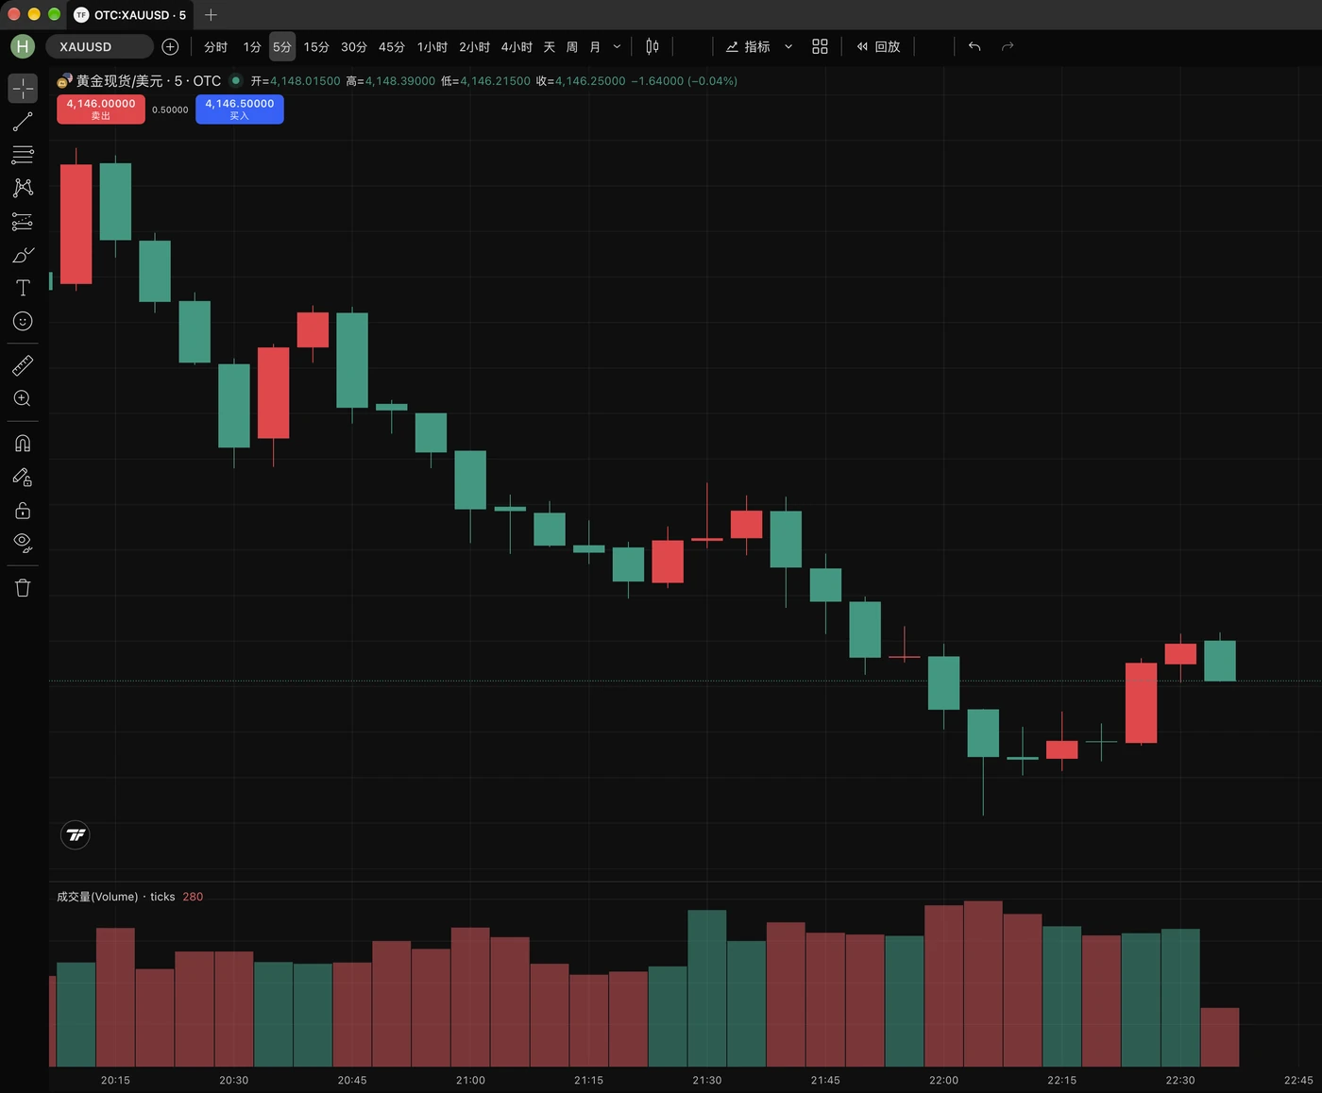Open a new tab with plus button

pyautogui.click(x=211, y=14)
